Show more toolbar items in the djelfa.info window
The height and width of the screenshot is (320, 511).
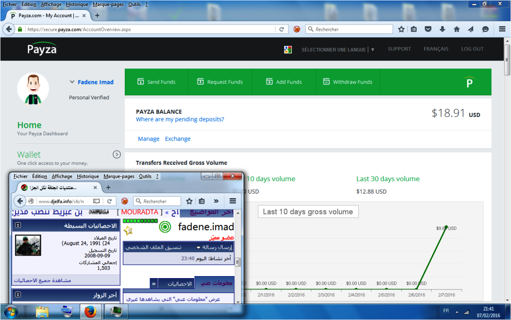[216, 201]
